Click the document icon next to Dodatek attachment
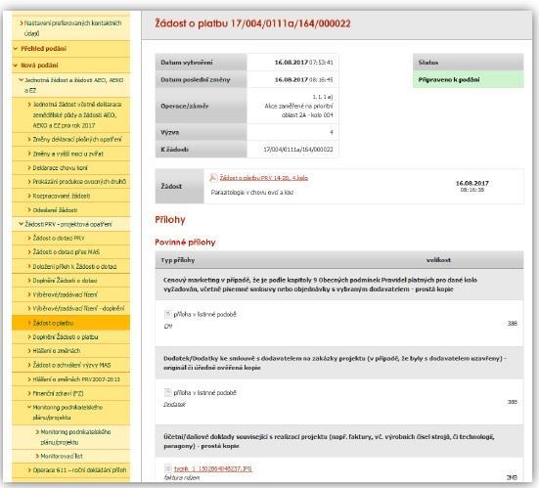The width and height of the screenshot is (539, 488). 167,392
